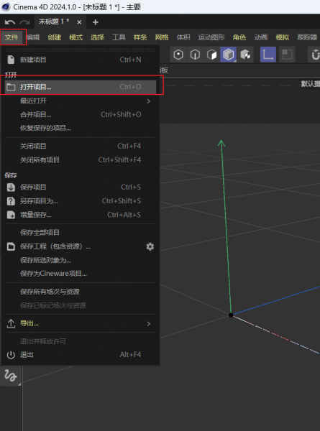Open the 工具 menu
Screen dimensions: 320x431
[119, 37]
